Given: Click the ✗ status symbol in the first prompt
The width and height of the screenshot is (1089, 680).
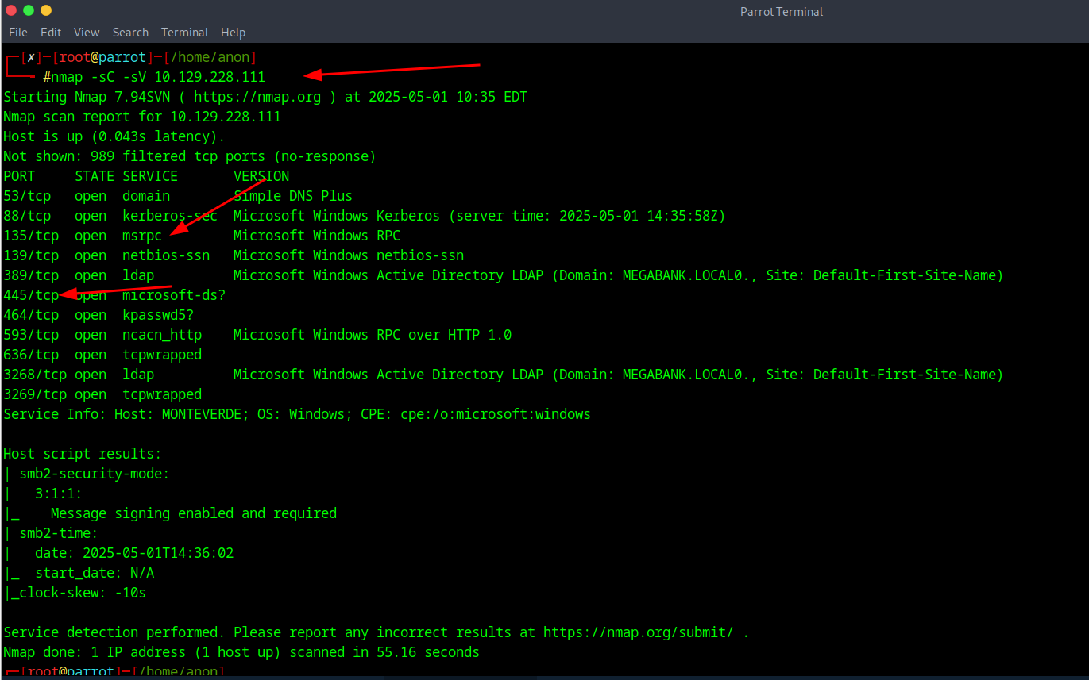Looking at the screenshot, I should click(x=29, y=57).
